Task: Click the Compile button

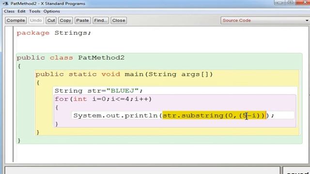Action: [x=16, y=20]
